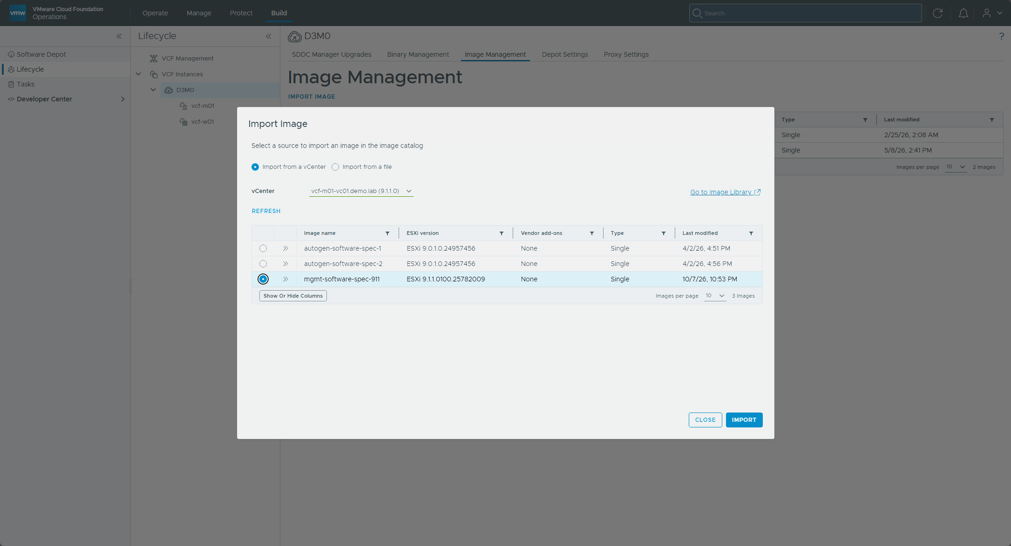Image resolution: width=1011 pixels, height=546 pixels.
Task: Click in the top Search field
Action: point(806,13)
